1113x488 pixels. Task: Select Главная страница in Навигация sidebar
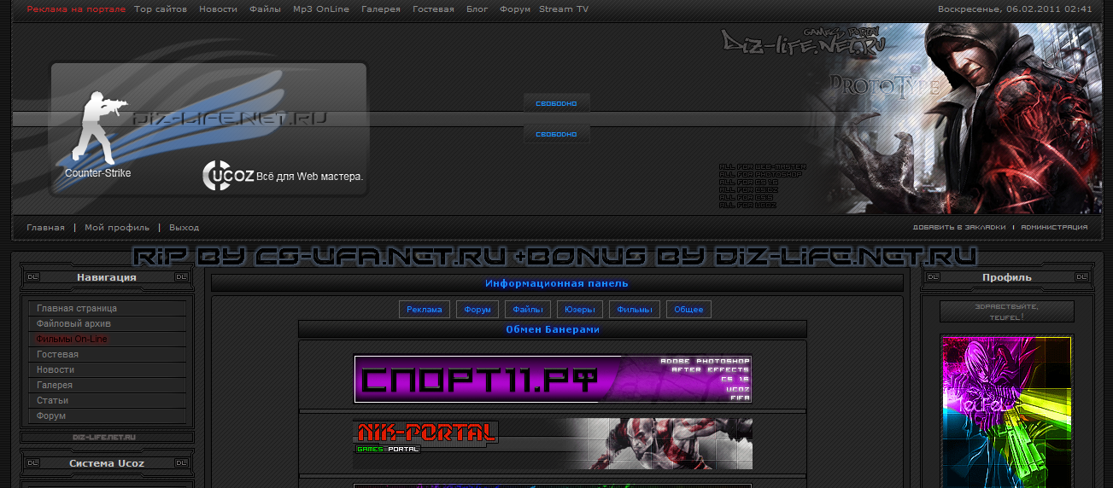108,308
